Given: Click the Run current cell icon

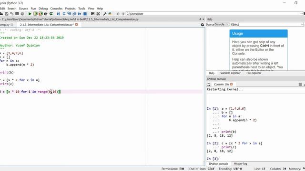Looking at the screenshot, I should 35,14.
